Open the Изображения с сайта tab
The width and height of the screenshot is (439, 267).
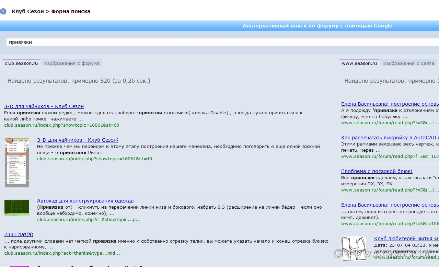pos(408,63)
